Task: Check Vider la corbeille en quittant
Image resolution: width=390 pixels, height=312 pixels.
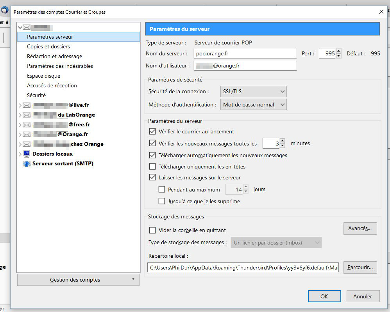Action: (x=152, y=230)
